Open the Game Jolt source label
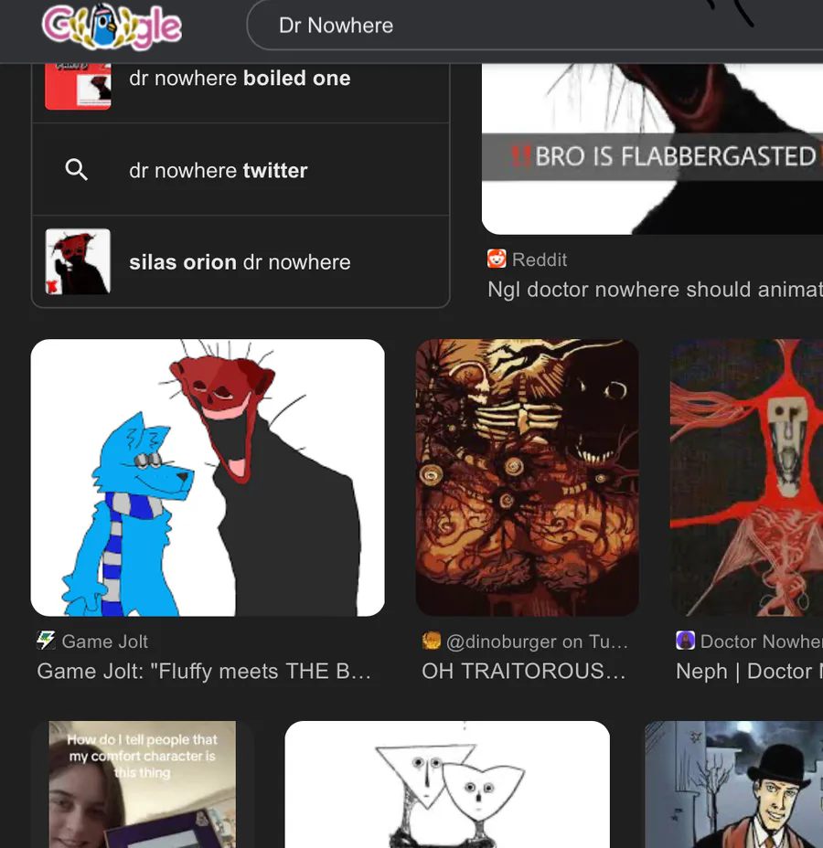 click(105, 641)
